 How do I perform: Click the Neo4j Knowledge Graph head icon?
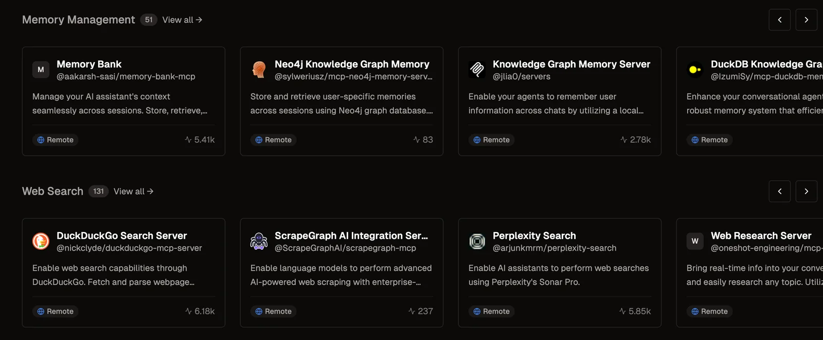259,69
